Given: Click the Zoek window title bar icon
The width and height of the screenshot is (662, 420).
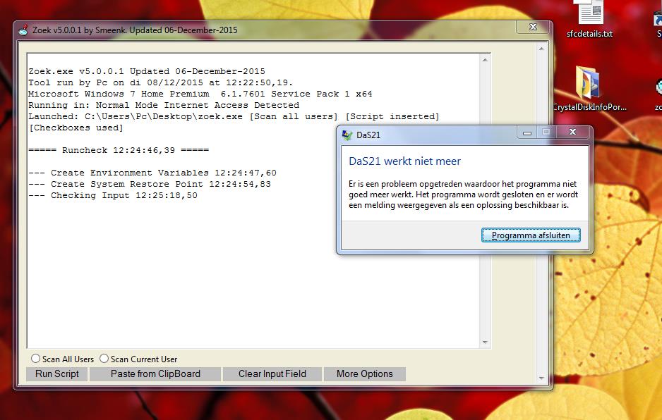Looking at the screenshot, I should (x=23, y=30).
